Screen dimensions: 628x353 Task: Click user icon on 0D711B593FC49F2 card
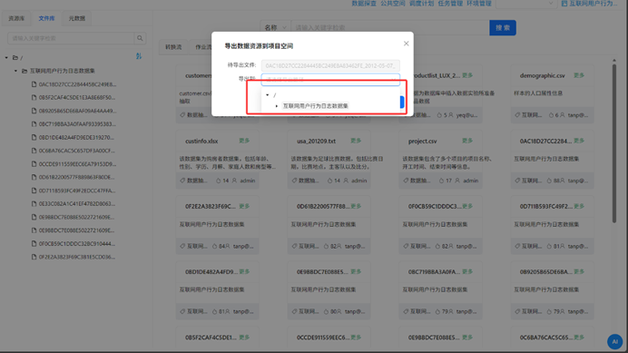[563, 246]
